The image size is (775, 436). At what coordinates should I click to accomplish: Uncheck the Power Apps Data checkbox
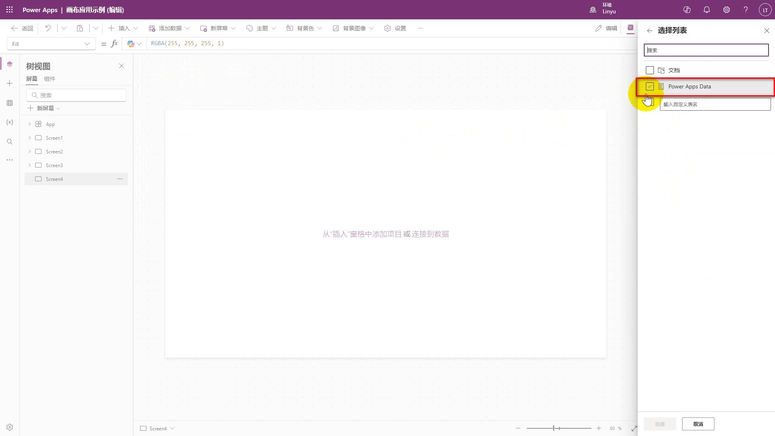pos(649,86)
